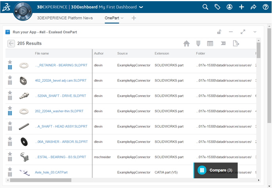Sort by the Author column header
The height and width of the screenshot is (188, 272).
click(x=99, y=54)
